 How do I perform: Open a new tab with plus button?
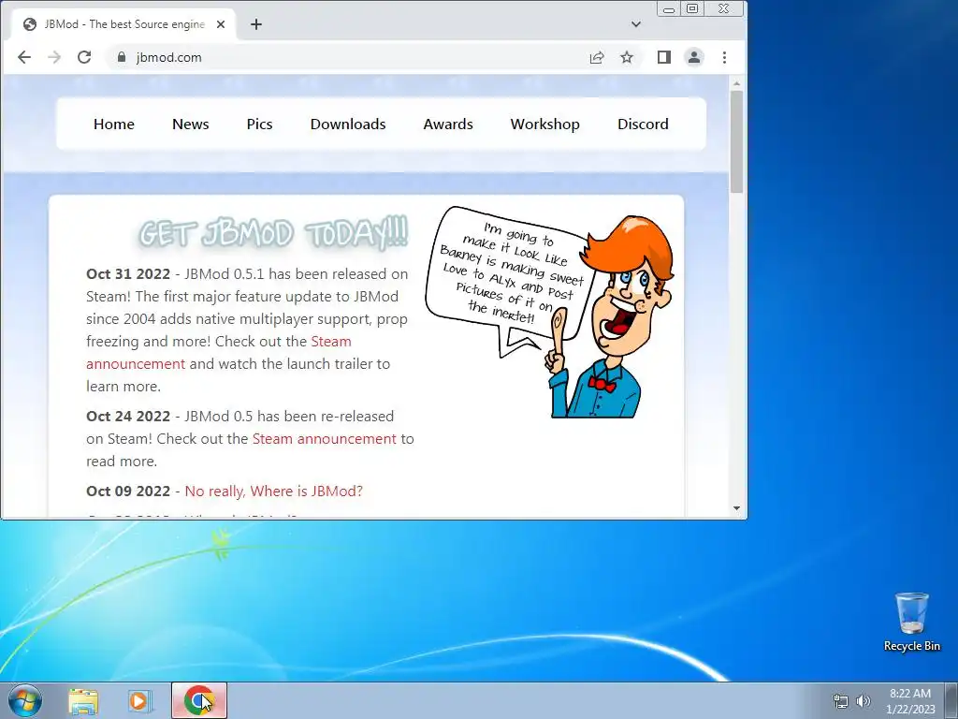point(256,24)
